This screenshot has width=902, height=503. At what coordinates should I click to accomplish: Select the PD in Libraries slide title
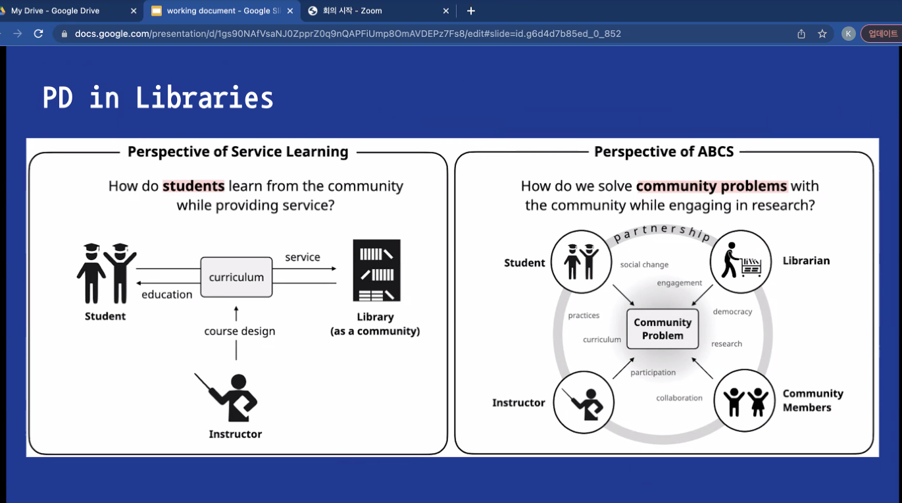pyautogui.click(x=158, y=98)
